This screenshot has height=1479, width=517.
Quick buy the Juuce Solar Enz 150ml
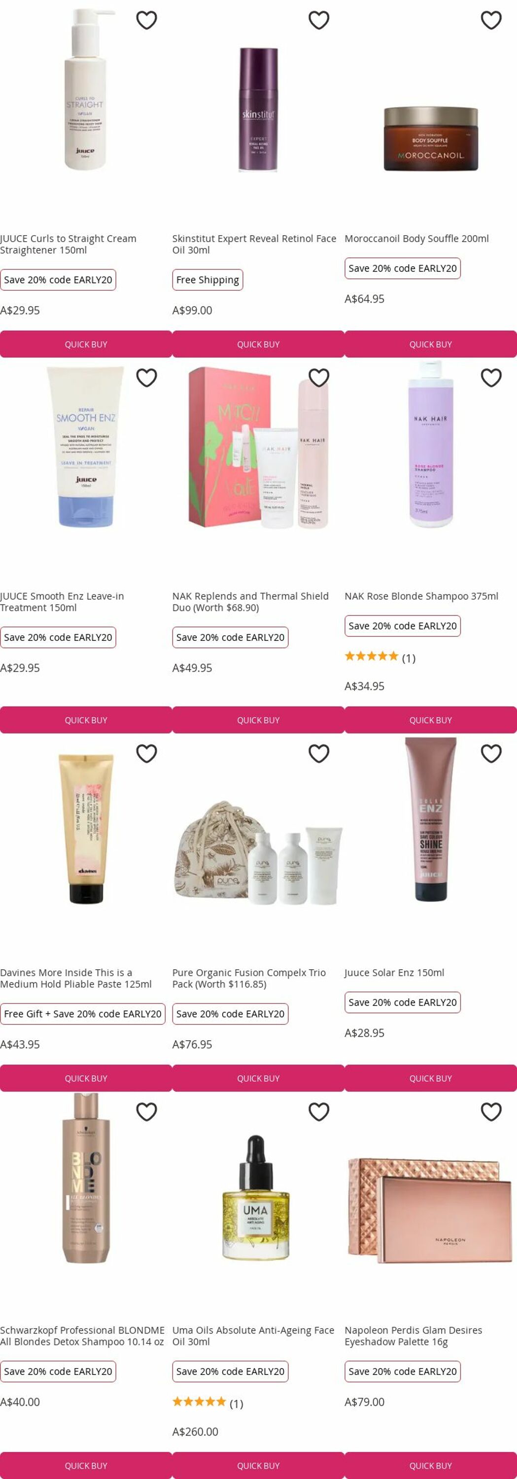point(430,1078)
